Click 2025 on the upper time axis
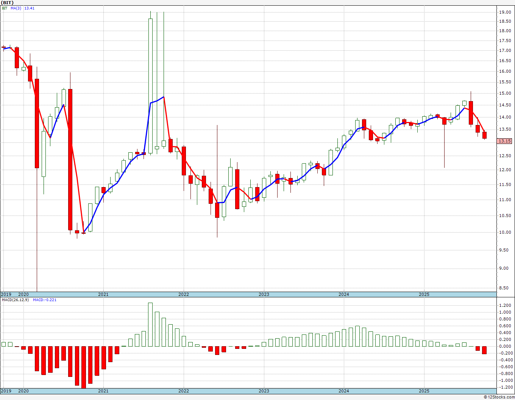The width and height of the screenshot is (515, 400). 424,294
